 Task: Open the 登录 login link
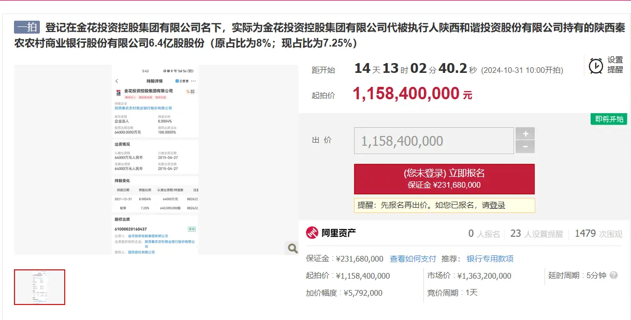pyautogui.click(x=497, y=205)
